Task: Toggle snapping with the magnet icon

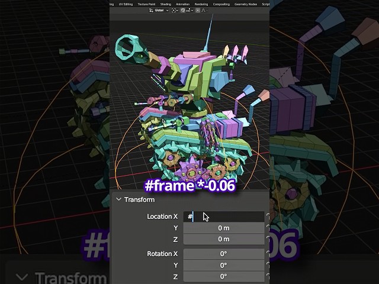Action: point(183,11)
